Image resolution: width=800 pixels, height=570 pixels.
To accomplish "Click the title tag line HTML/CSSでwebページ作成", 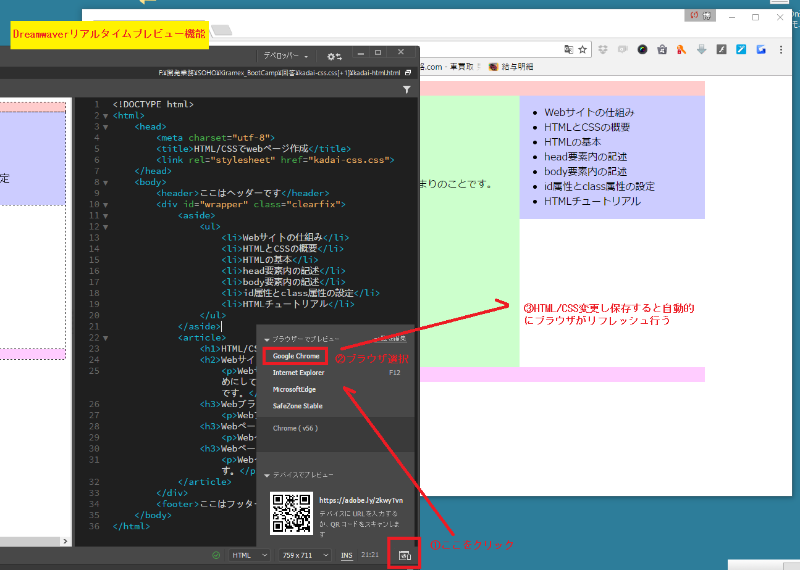I will click(x=253, y=149).
